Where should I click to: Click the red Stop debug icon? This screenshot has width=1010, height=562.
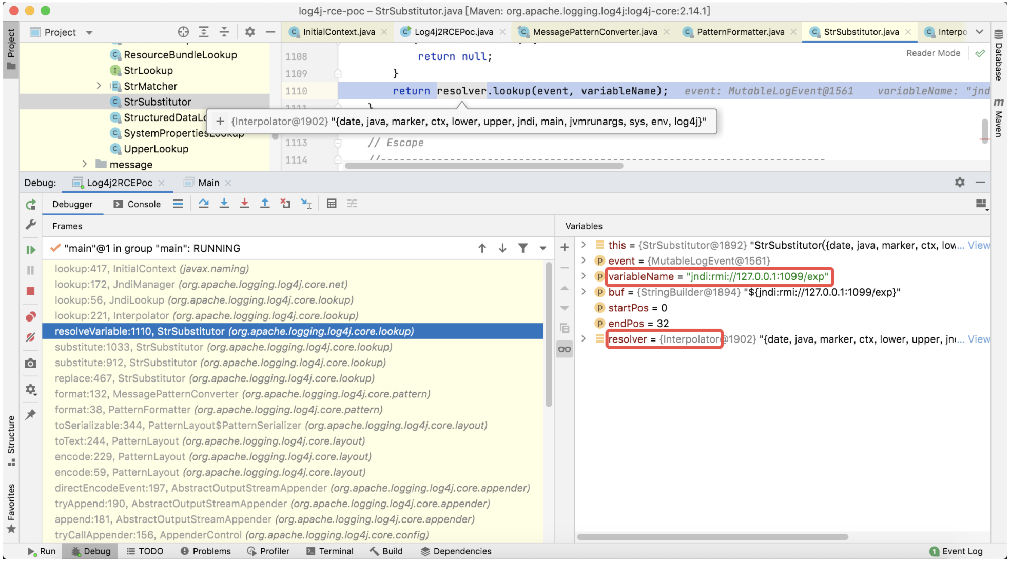pyautogui.click(x=31, y=291)
